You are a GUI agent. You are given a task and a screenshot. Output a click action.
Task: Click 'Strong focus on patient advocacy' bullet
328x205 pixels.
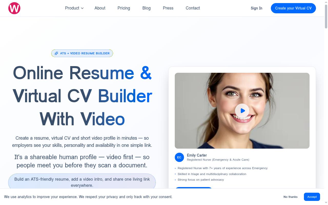(201, 180)
